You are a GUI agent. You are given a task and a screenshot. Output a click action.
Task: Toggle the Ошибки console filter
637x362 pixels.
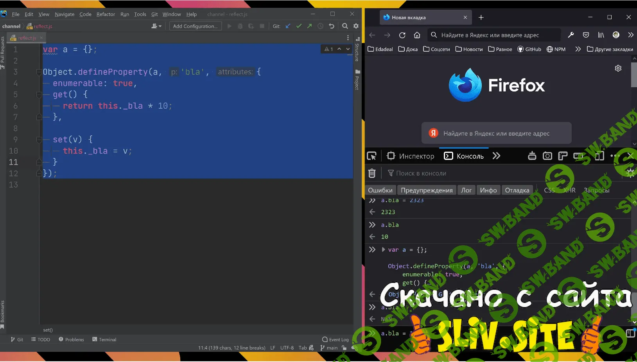click(380, 190)
